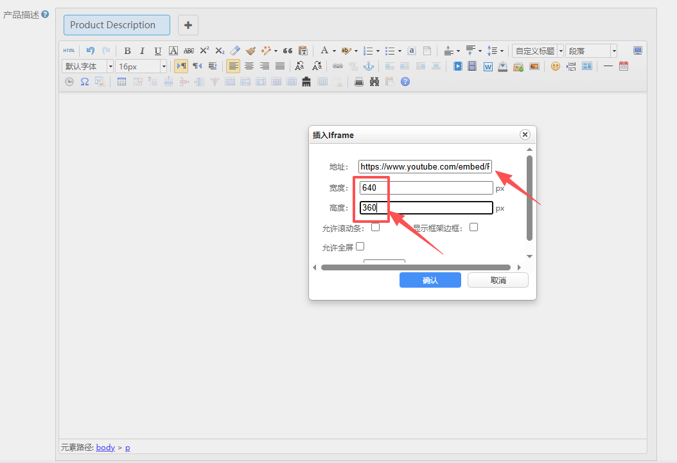Click the Undo arrow icon
This screenshot has height=463, width=677.
91,51
